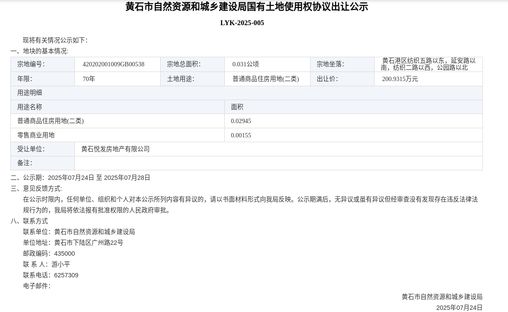Viewport: 508px width, 312px height.
Task: Select parcel number 420202001009GB00538
Action: [113, 64]
